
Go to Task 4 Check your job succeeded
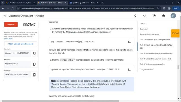click(155, 59)
